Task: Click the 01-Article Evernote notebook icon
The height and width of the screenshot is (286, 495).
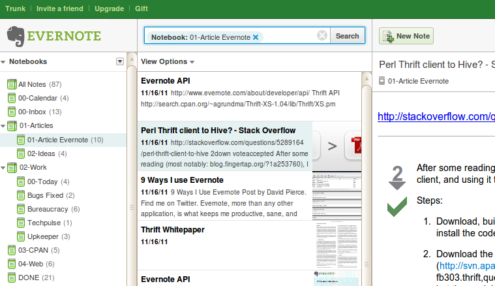Action: (x=21, y=140)
